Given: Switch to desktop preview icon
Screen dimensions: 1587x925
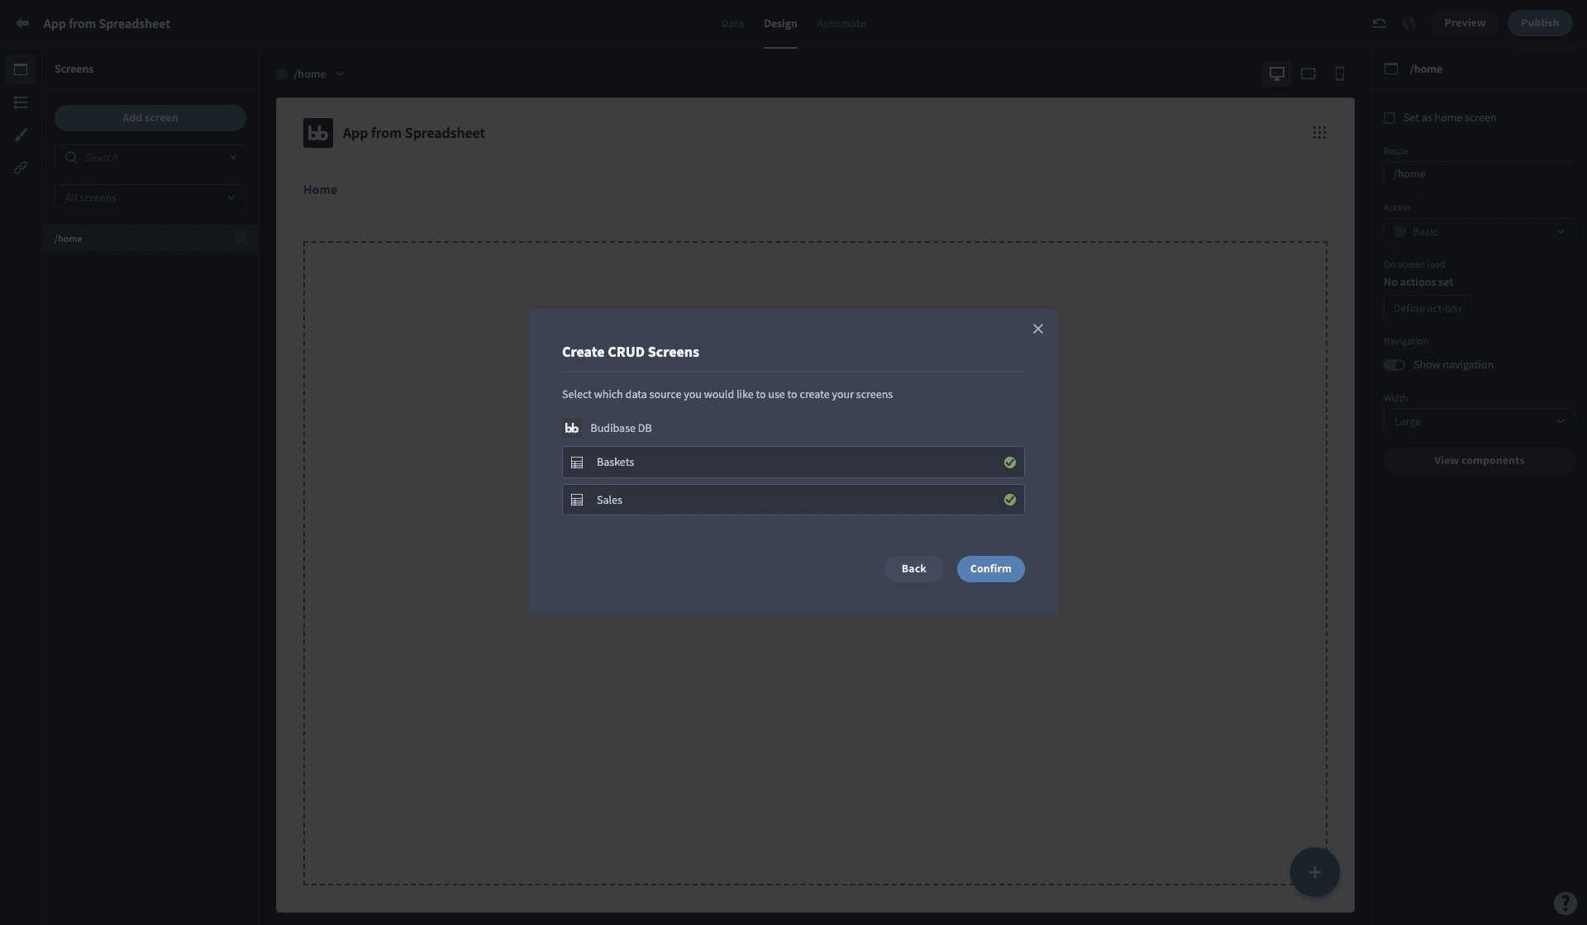Looking at the screenshot, I should [1276, 74].
